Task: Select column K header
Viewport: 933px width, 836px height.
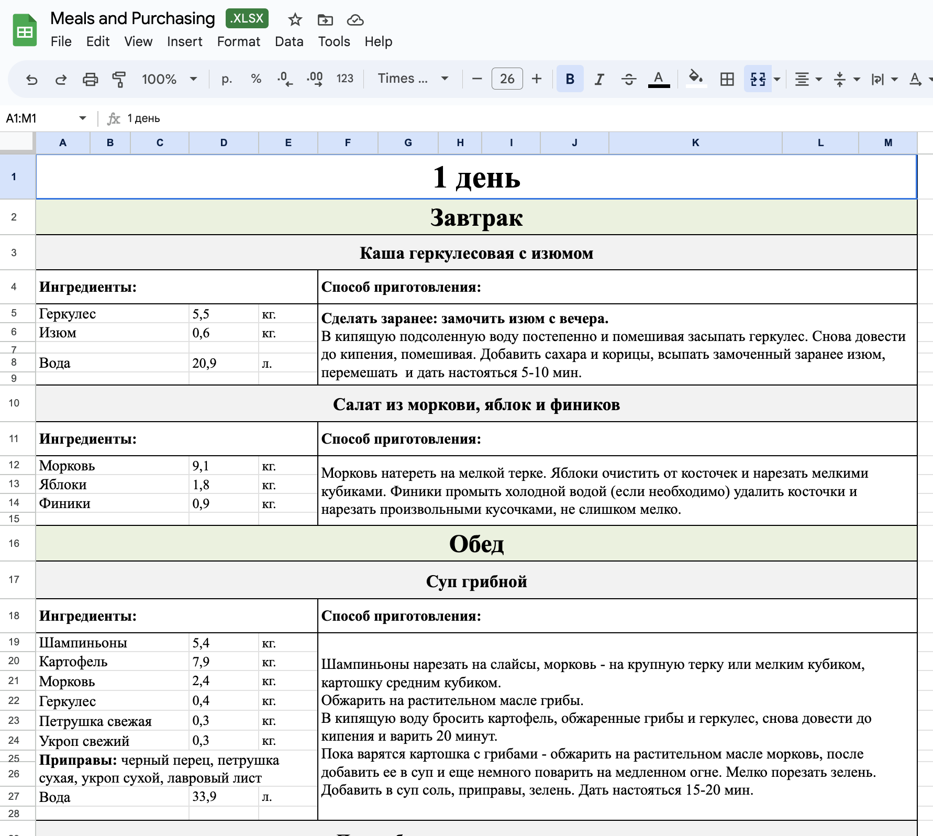Action: tap(695, 142)
